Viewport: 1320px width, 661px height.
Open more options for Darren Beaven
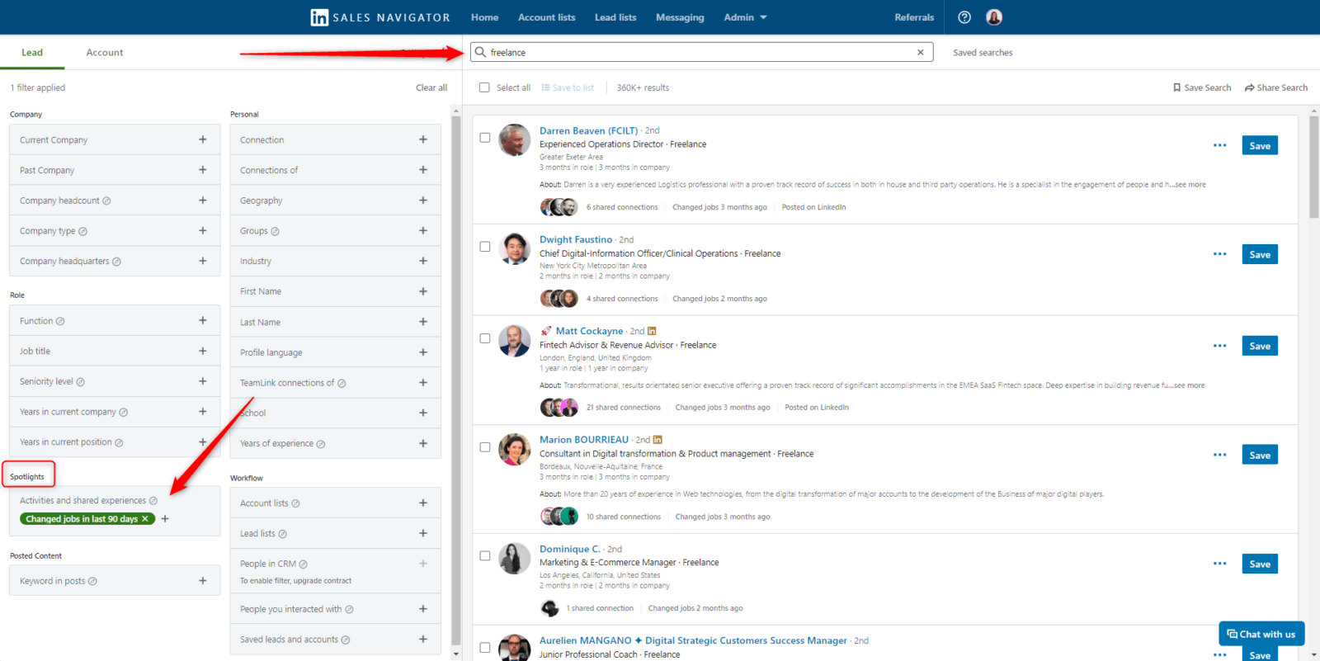(x=1219, y=145)
